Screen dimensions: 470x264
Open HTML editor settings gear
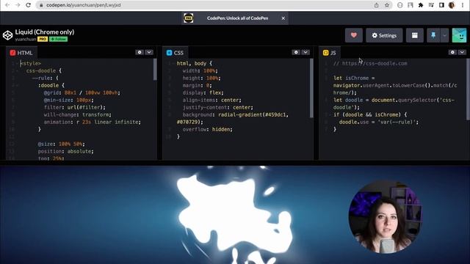[x=140, y=52]
